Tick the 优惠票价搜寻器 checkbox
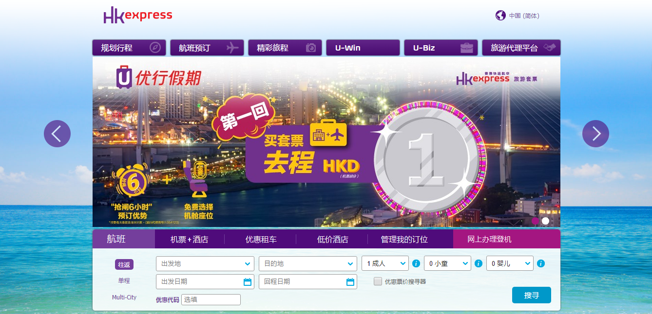 point(378,281)
